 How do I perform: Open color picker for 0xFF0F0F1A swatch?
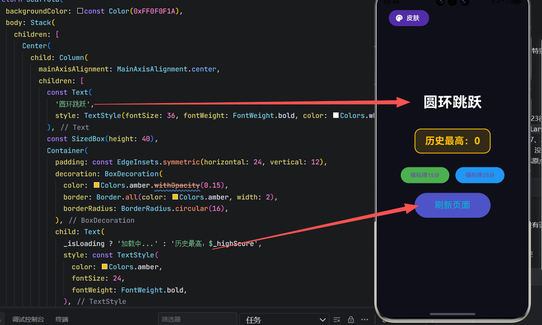coord(80,11)
